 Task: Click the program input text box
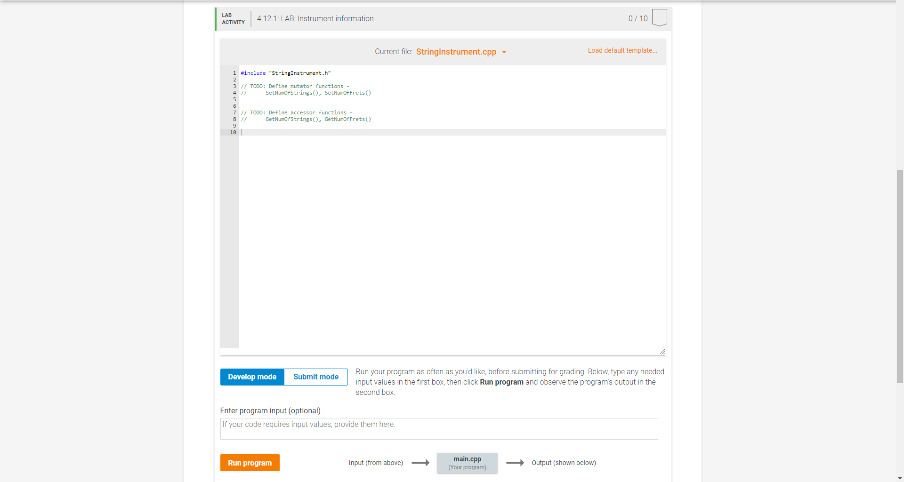[438, 428]
